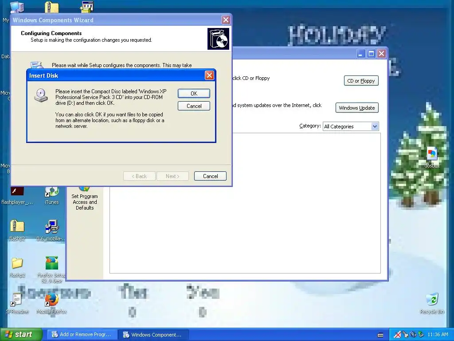
Task: Open the Start menu
Action: [21, 334]
